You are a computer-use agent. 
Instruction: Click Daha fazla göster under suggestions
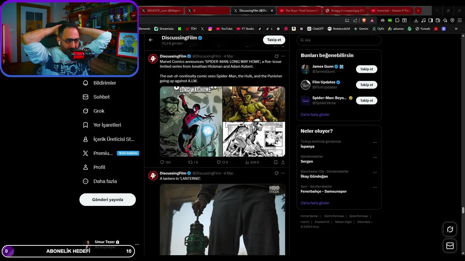click(x=315, y=115)
